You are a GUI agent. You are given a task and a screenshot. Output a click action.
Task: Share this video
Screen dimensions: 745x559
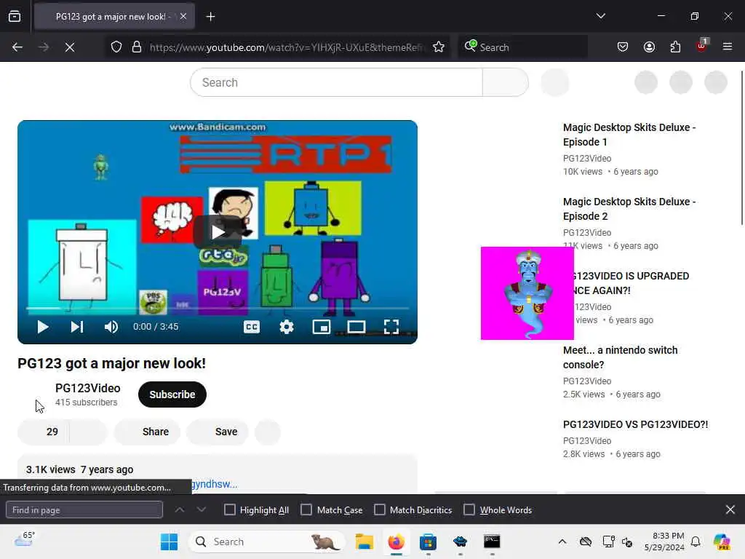tap(147, 432)
